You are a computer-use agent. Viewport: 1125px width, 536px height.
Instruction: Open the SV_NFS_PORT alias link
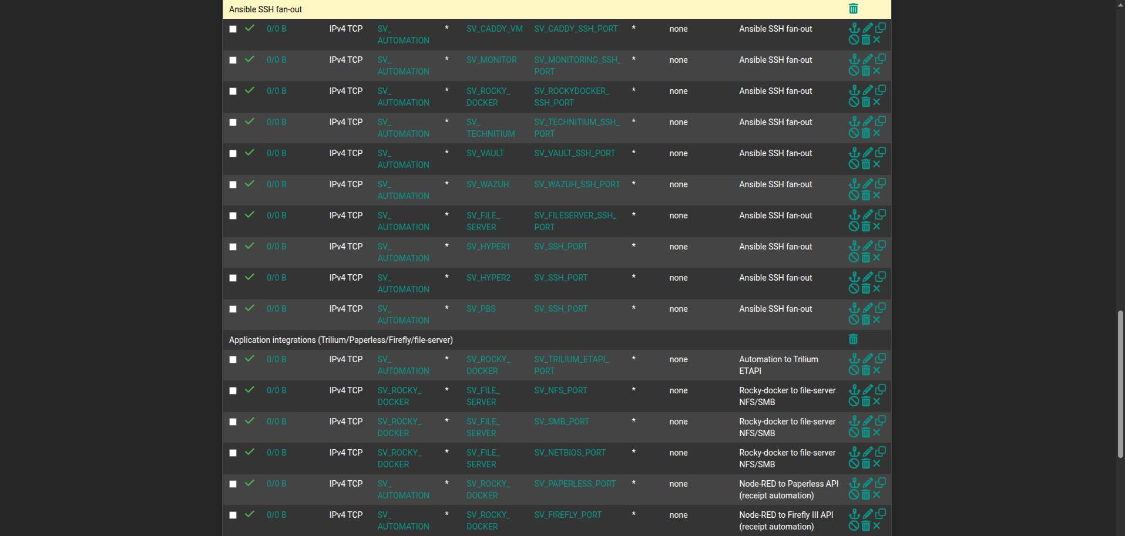coord(560,390)
